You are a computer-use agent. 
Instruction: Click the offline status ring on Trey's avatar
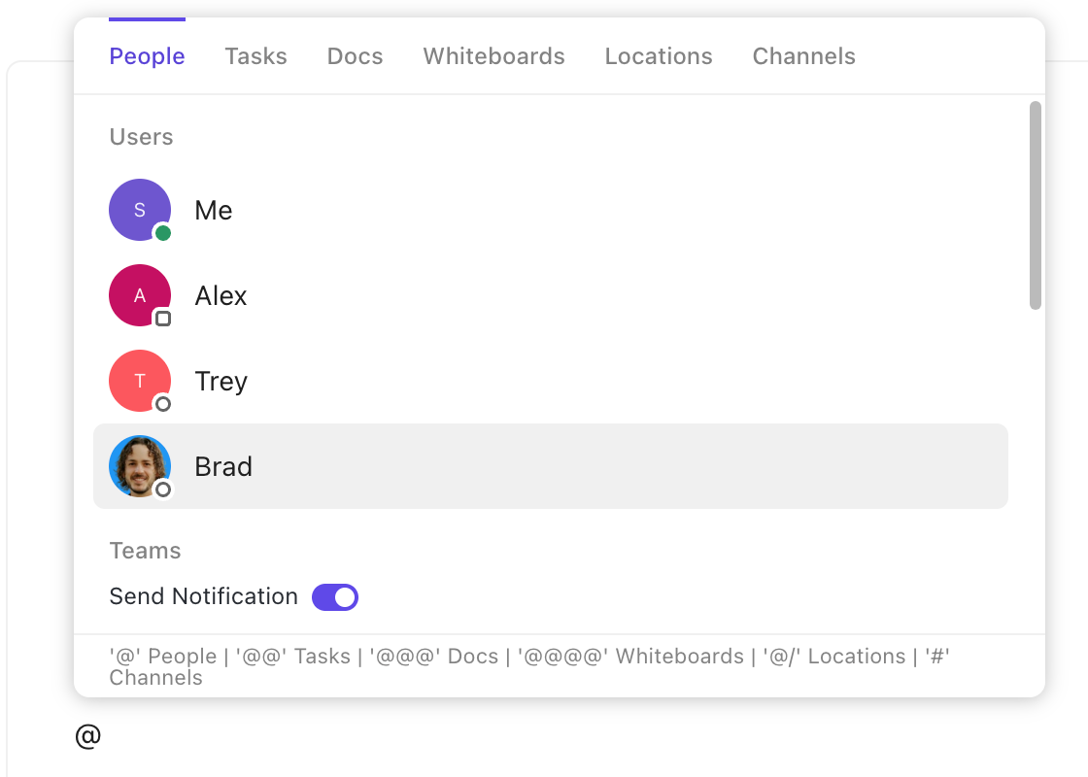[163, 404]
